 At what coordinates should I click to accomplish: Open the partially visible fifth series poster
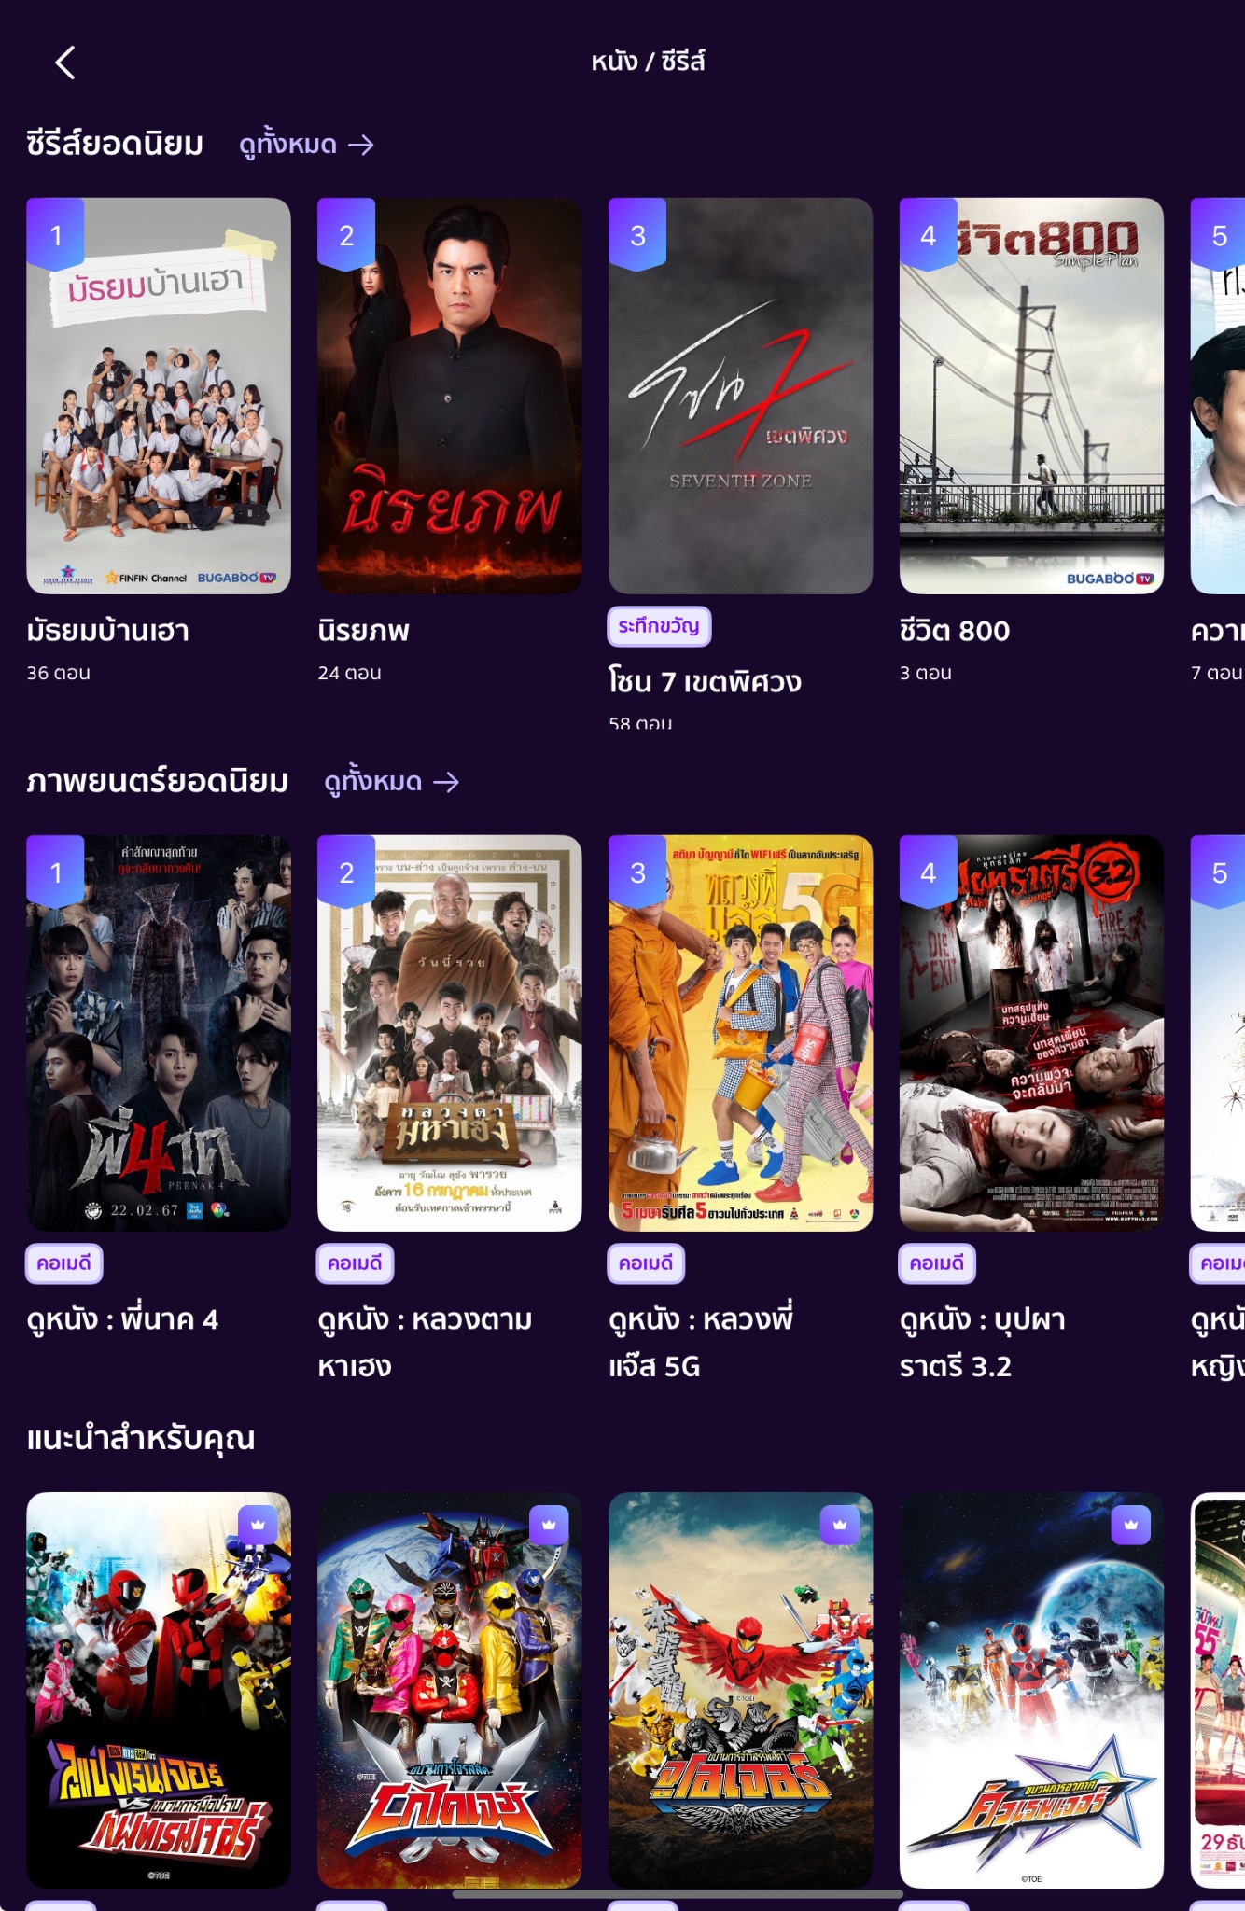point(1218,396)
